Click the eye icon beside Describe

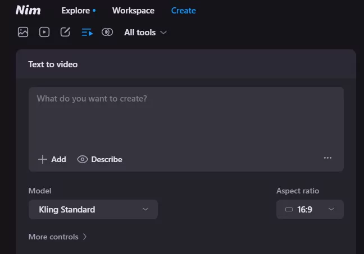(83, 159)
